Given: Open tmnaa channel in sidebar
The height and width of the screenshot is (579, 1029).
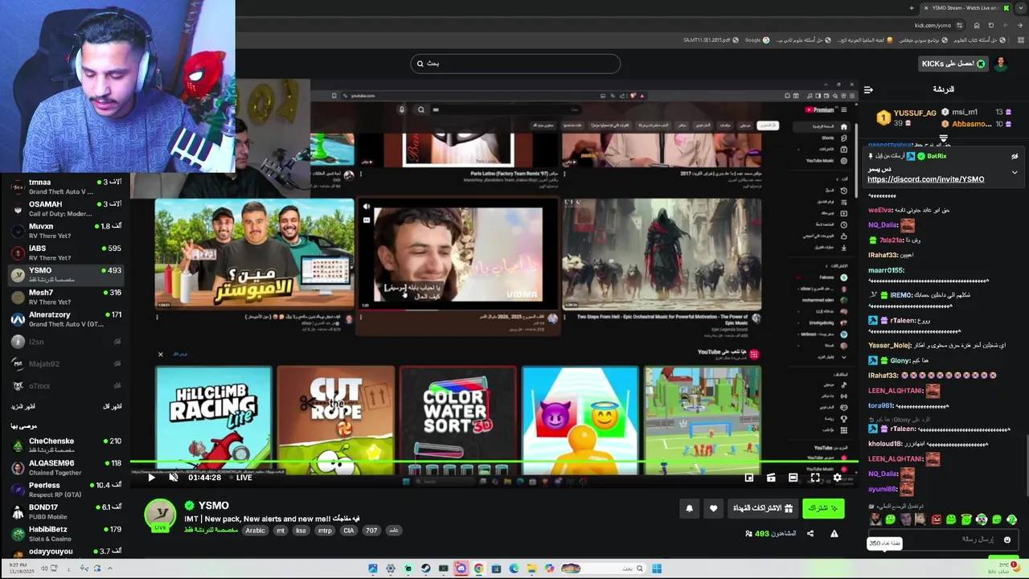Looking at the screenshot, I should 66,187.
